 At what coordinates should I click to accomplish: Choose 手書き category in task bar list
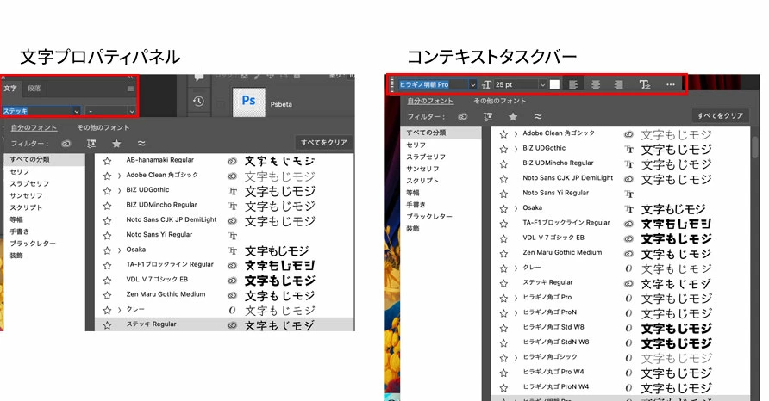coord(416,205)
